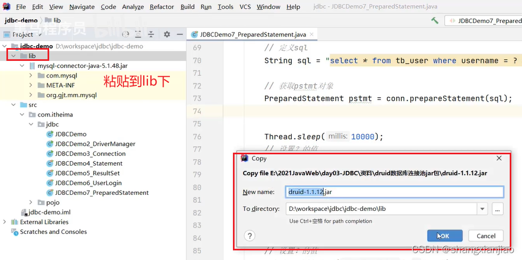Select JDBCDemo3_Connection in the tree
This screenshot has width=522, height=260.
pos(90,154)
